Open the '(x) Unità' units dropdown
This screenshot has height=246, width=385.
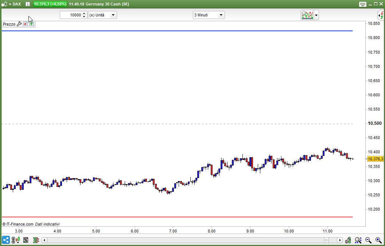102,15
